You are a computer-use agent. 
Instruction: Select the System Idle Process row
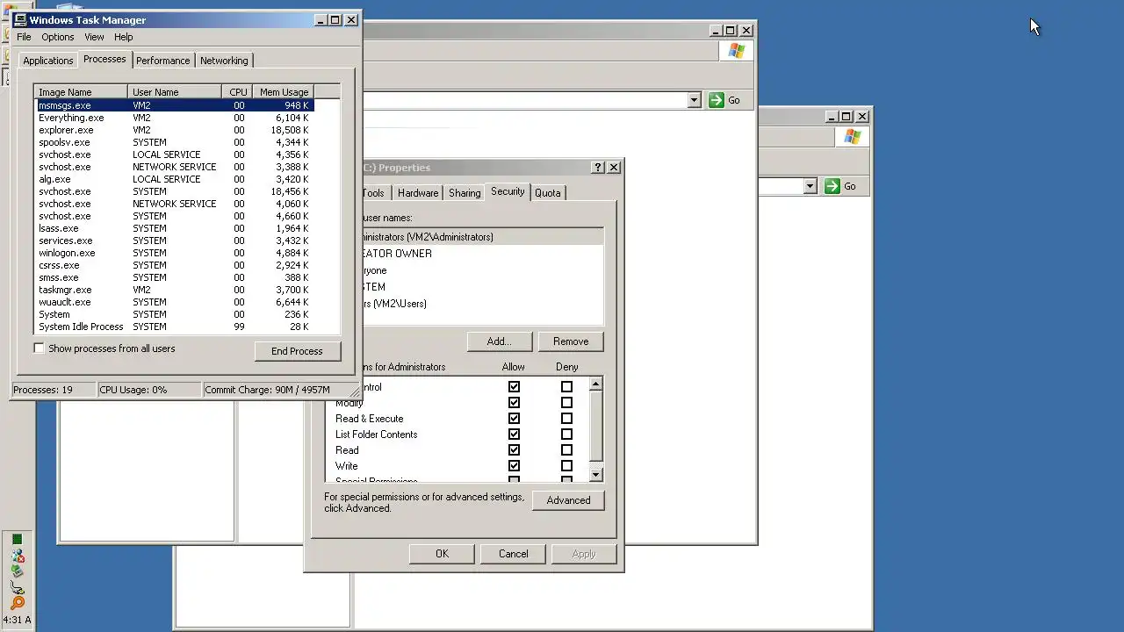point(174,327)
